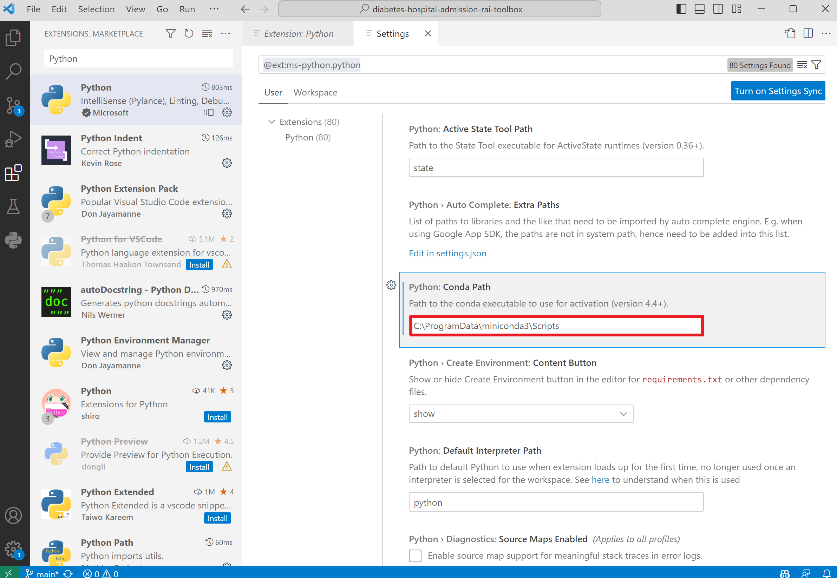Open Extensions view more actions ellipsis
The width and height of the screenshot is (837, 578).
(x=225, y=34)
